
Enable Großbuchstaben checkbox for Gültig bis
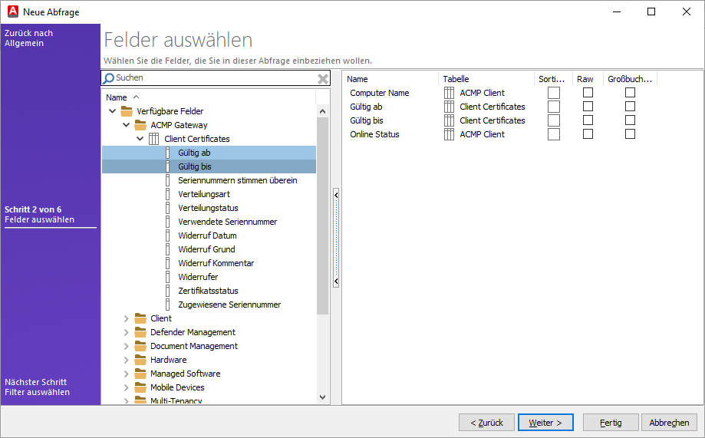tap(630, 120)
